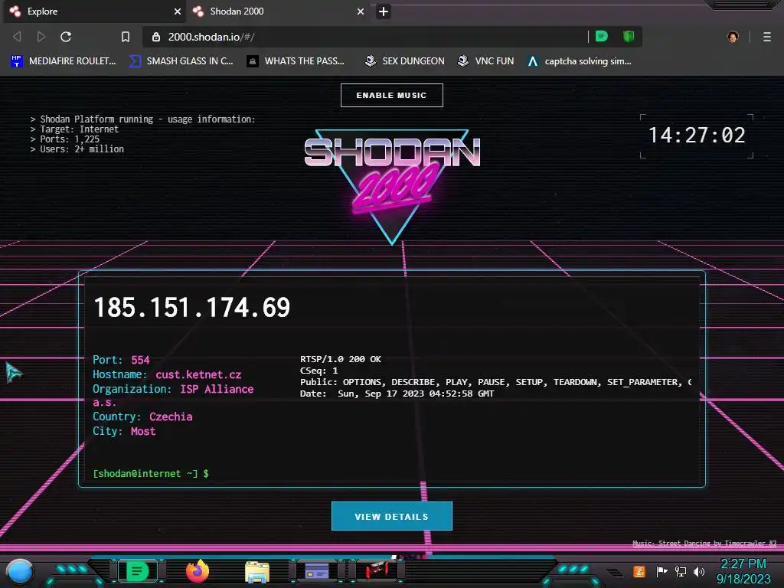Screen dimensions: 784x588
Task: Click the country value Czechia
Action: [171, 416]
